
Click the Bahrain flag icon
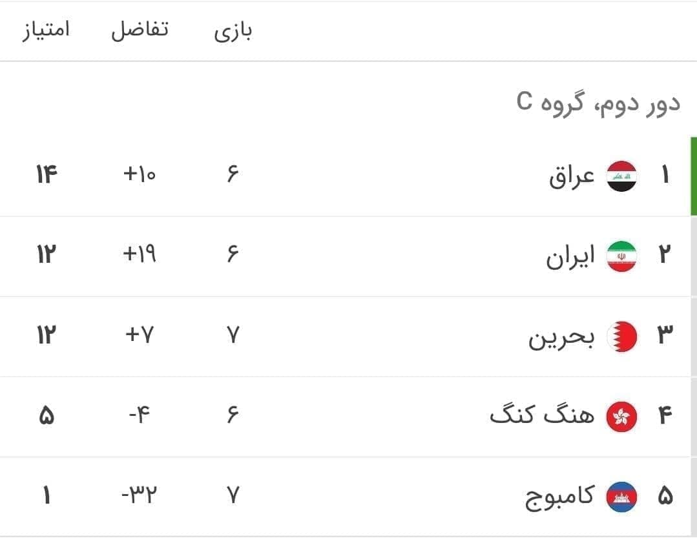pyautogui.click(x=621, y=336)
